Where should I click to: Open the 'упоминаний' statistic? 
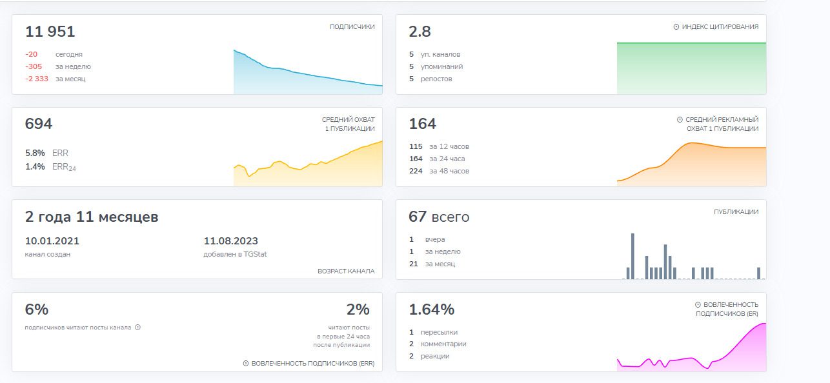pos(441,67)
